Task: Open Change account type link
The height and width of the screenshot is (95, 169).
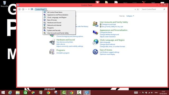Action: click(109, 25)
